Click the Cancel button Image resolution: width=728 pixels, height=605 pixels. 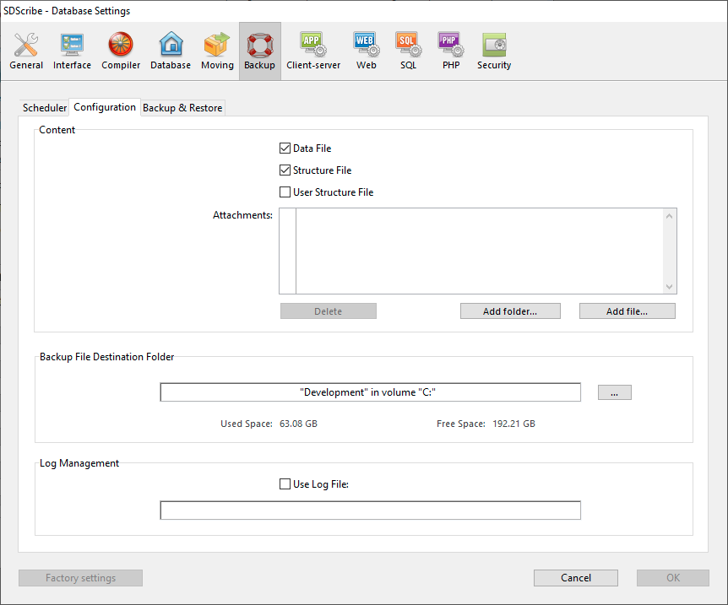pyautogui.click(x=576, y=578)
